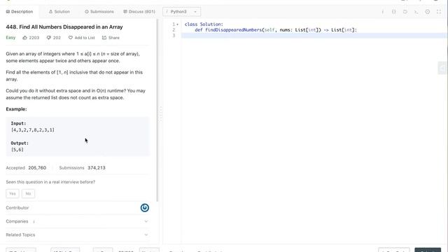Screen dimensions: 448x252
Task: Open the contributor avatar icon
Action: click(x=145, y=208)
